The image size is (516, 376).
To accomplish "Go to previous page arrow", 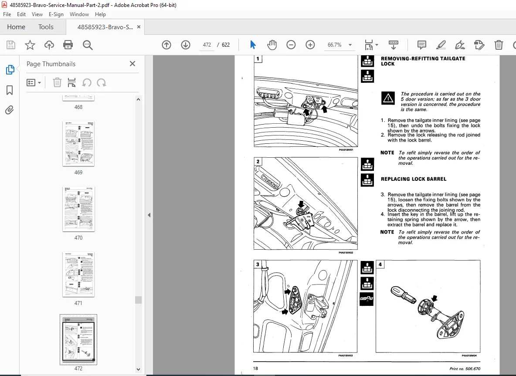I will pyautogui.click(x=166, y=45).
